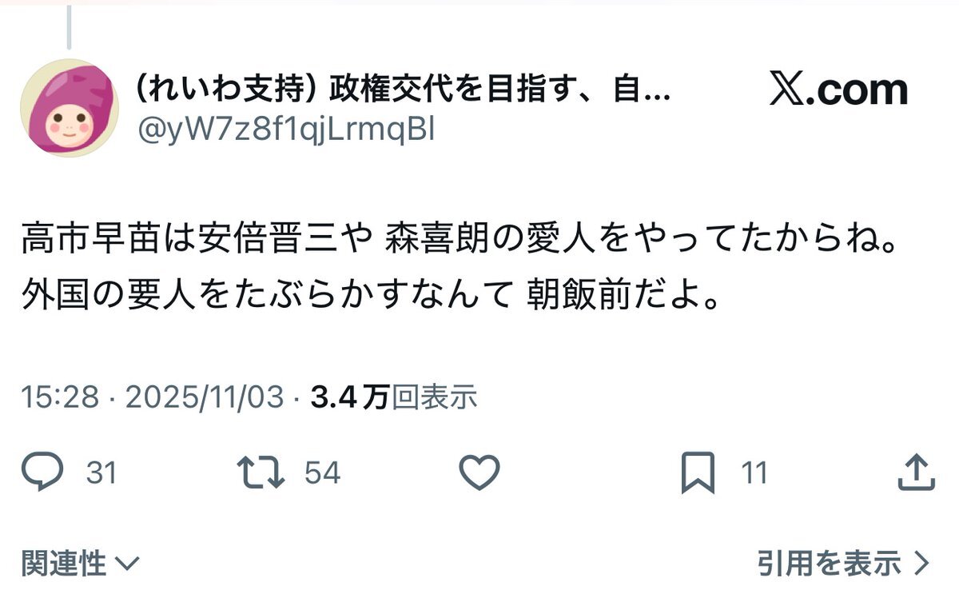
Task: Click the X.com logo
Action: pos(838,90)
